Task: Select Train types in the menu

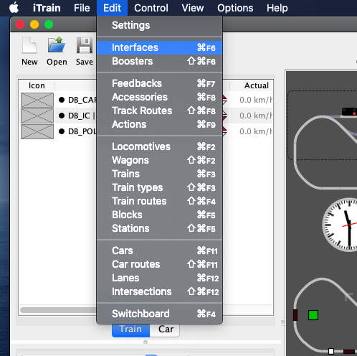Action: pos(159,187)
